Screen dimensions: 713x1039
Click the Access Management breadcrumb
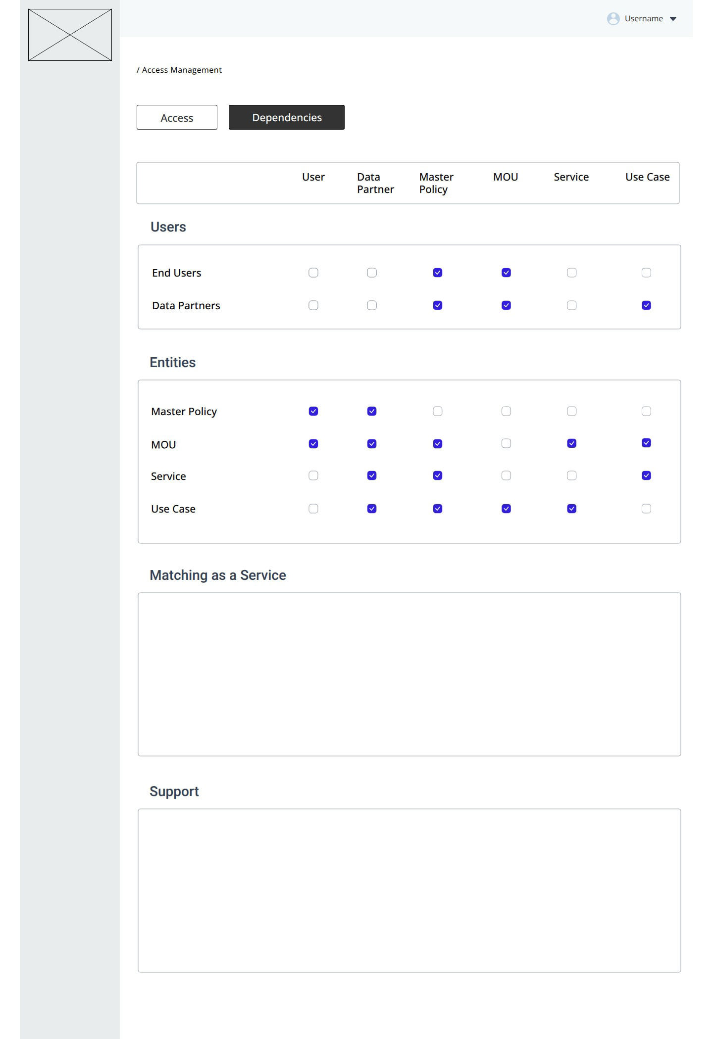tap(182, 70)
